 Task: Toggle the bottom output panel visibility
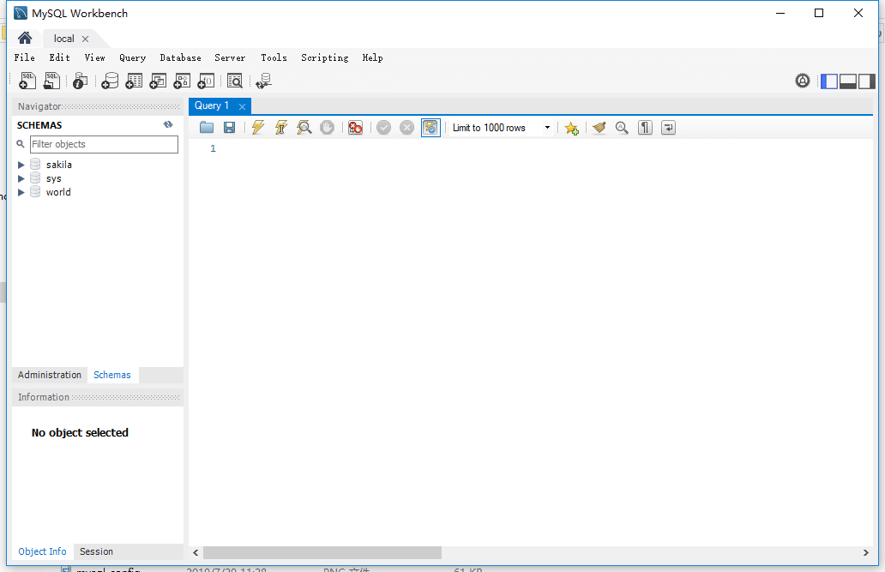point(848,81)
